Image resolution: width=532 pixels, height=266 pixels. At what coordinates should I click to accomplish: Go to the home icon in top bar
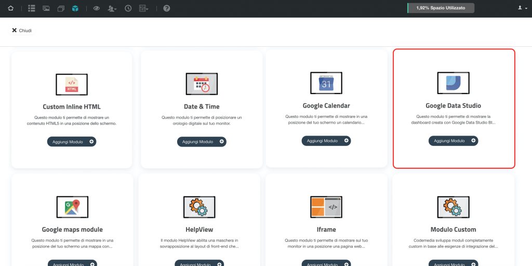10,8
